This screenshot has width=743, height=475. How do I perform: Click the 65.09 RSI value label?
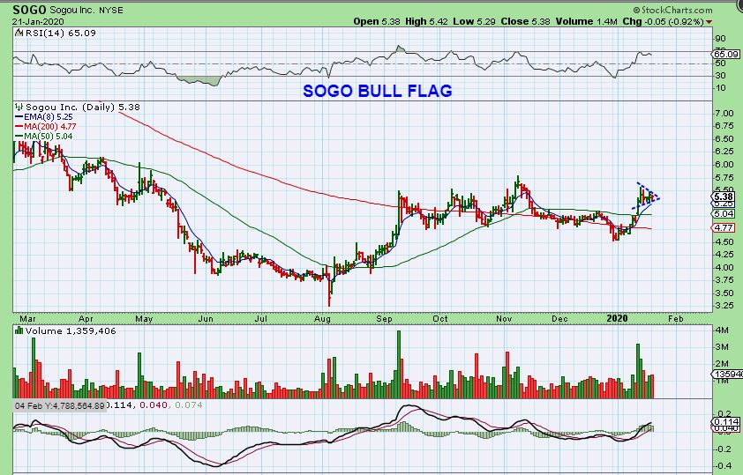point(726,55)
